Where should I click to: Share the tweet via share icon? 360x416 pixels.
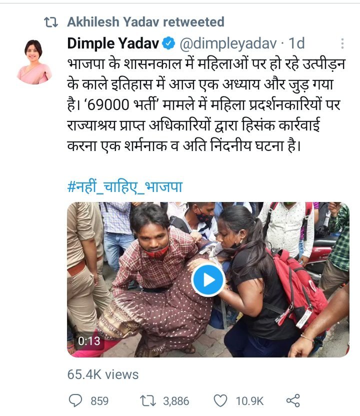(293, 400)
